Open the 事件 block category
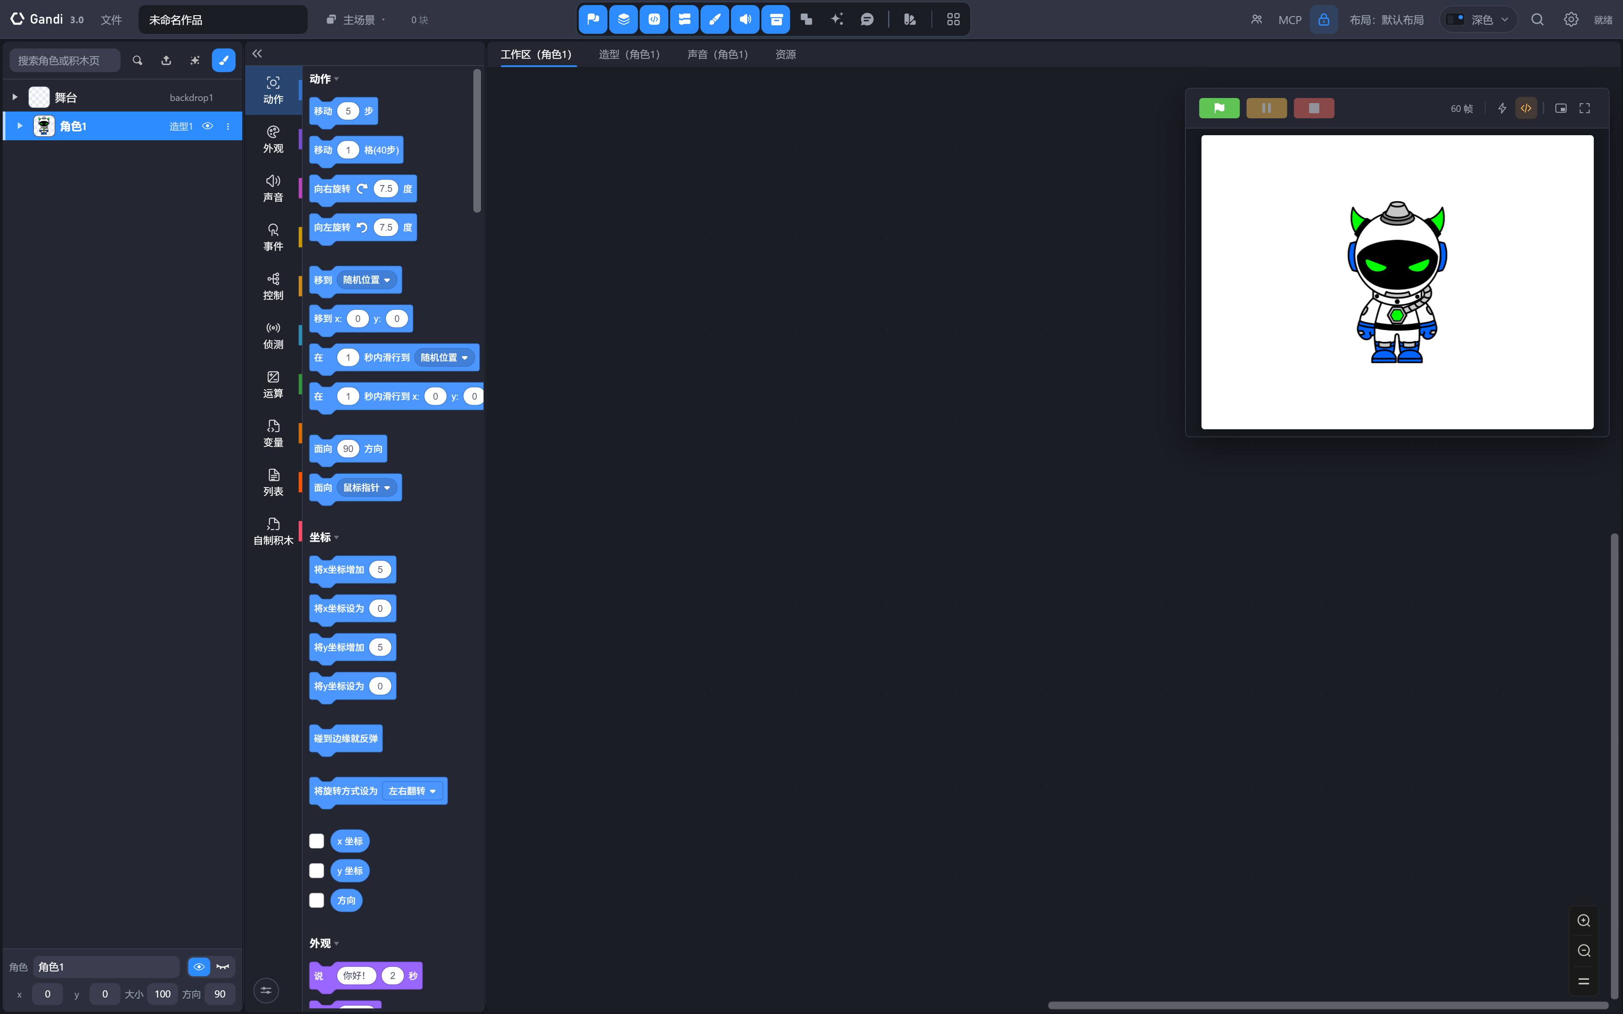The height and width of the screenshot is (1014, 1623). coord(273,237)
